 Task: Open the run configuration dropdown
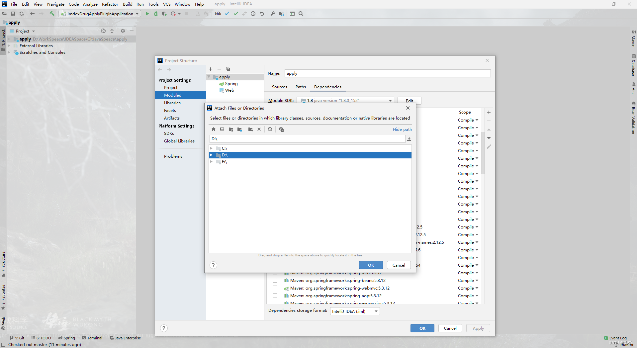(x=100, y=14)
